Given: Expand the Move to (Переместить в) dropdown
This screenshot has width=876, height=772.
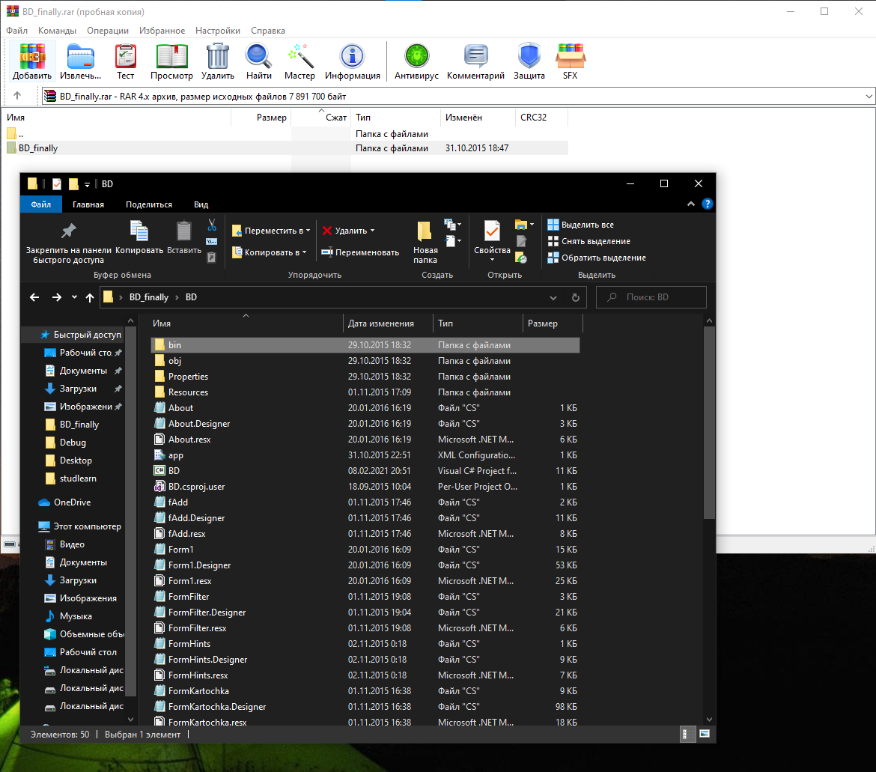Looking at the screenshot, I should click(271, 231).
